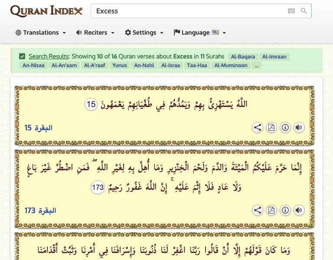Viewport: 333px width, 260px height.
Task: Open the Language menu
Action: click(200, 32)
